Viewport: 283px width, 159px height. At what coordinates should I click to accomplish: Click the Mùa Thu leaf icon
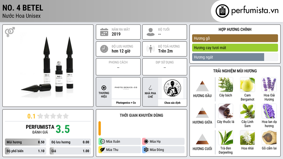click(x=103, y=150)
